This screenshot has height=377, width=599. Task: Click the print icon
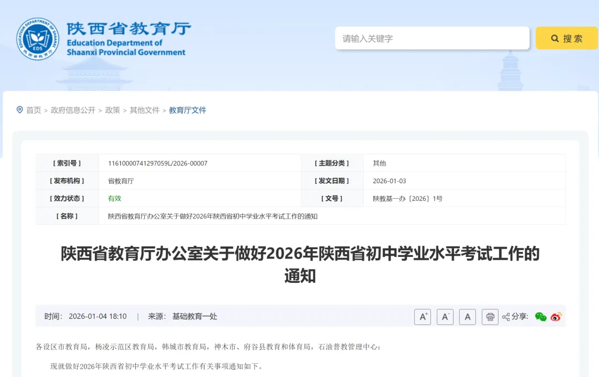pos(490,317)
